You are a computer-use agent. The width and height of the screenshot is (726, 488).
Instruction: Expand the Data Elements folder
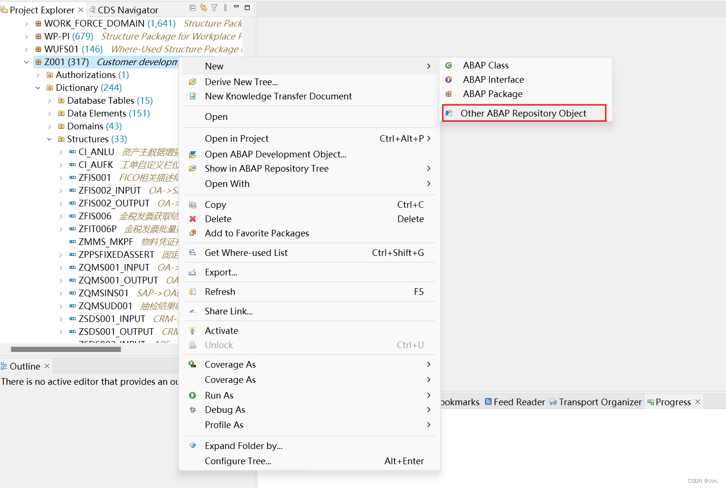point(50,113)
